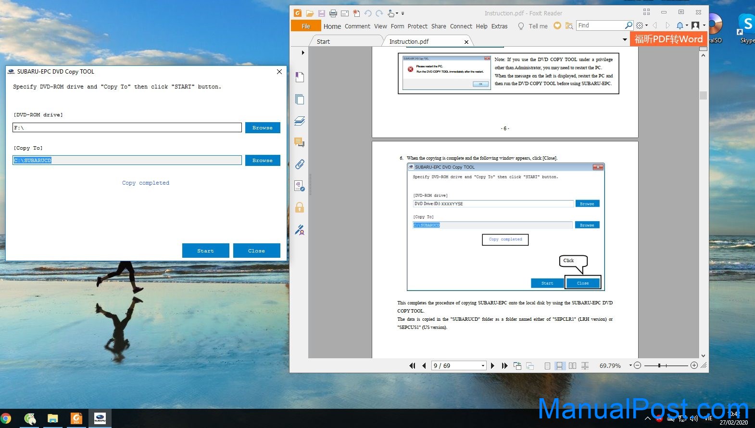Select single page view mode icon

point(547,365)
